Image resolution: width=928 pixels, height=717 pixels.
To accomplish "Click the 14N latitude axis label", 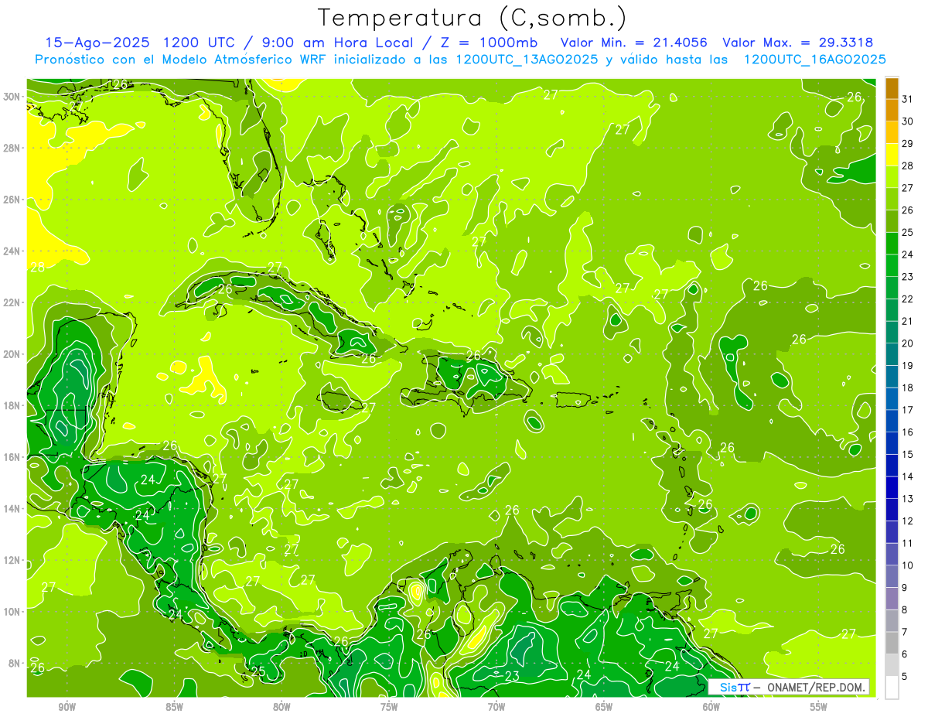I will click(x=12, y=509).
